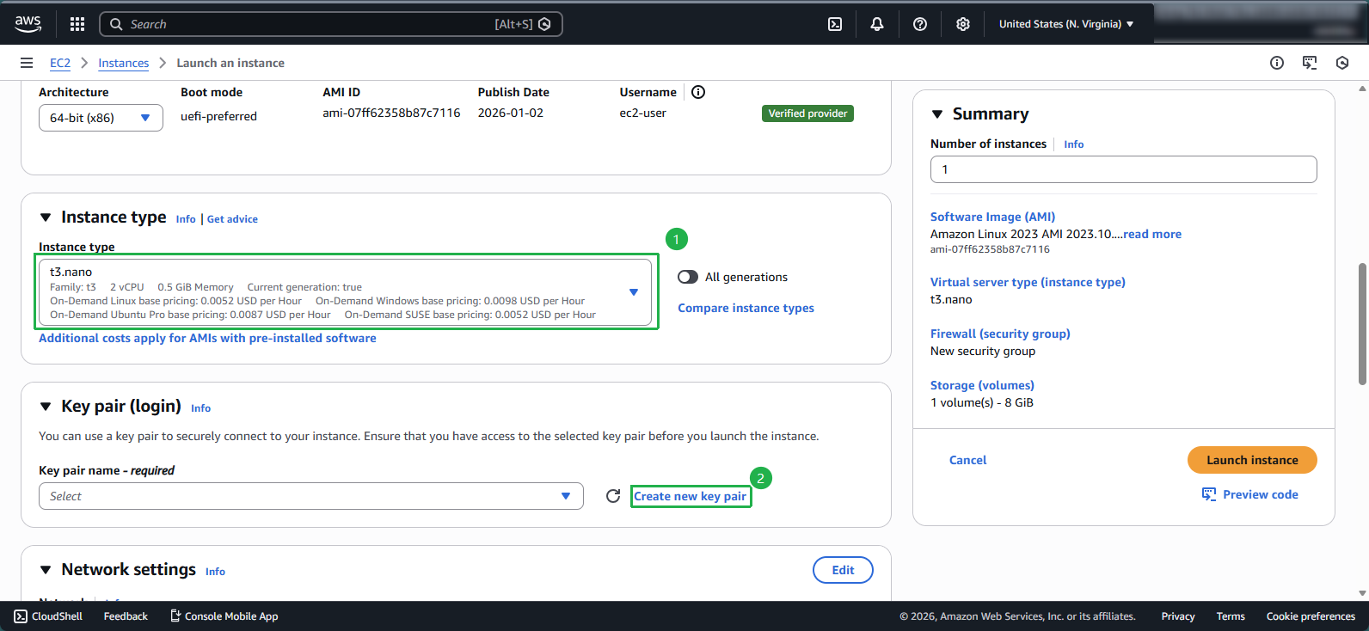Open the help question mark menu
This screenshot has width=1369, height=631.
(x=920, y=24)
